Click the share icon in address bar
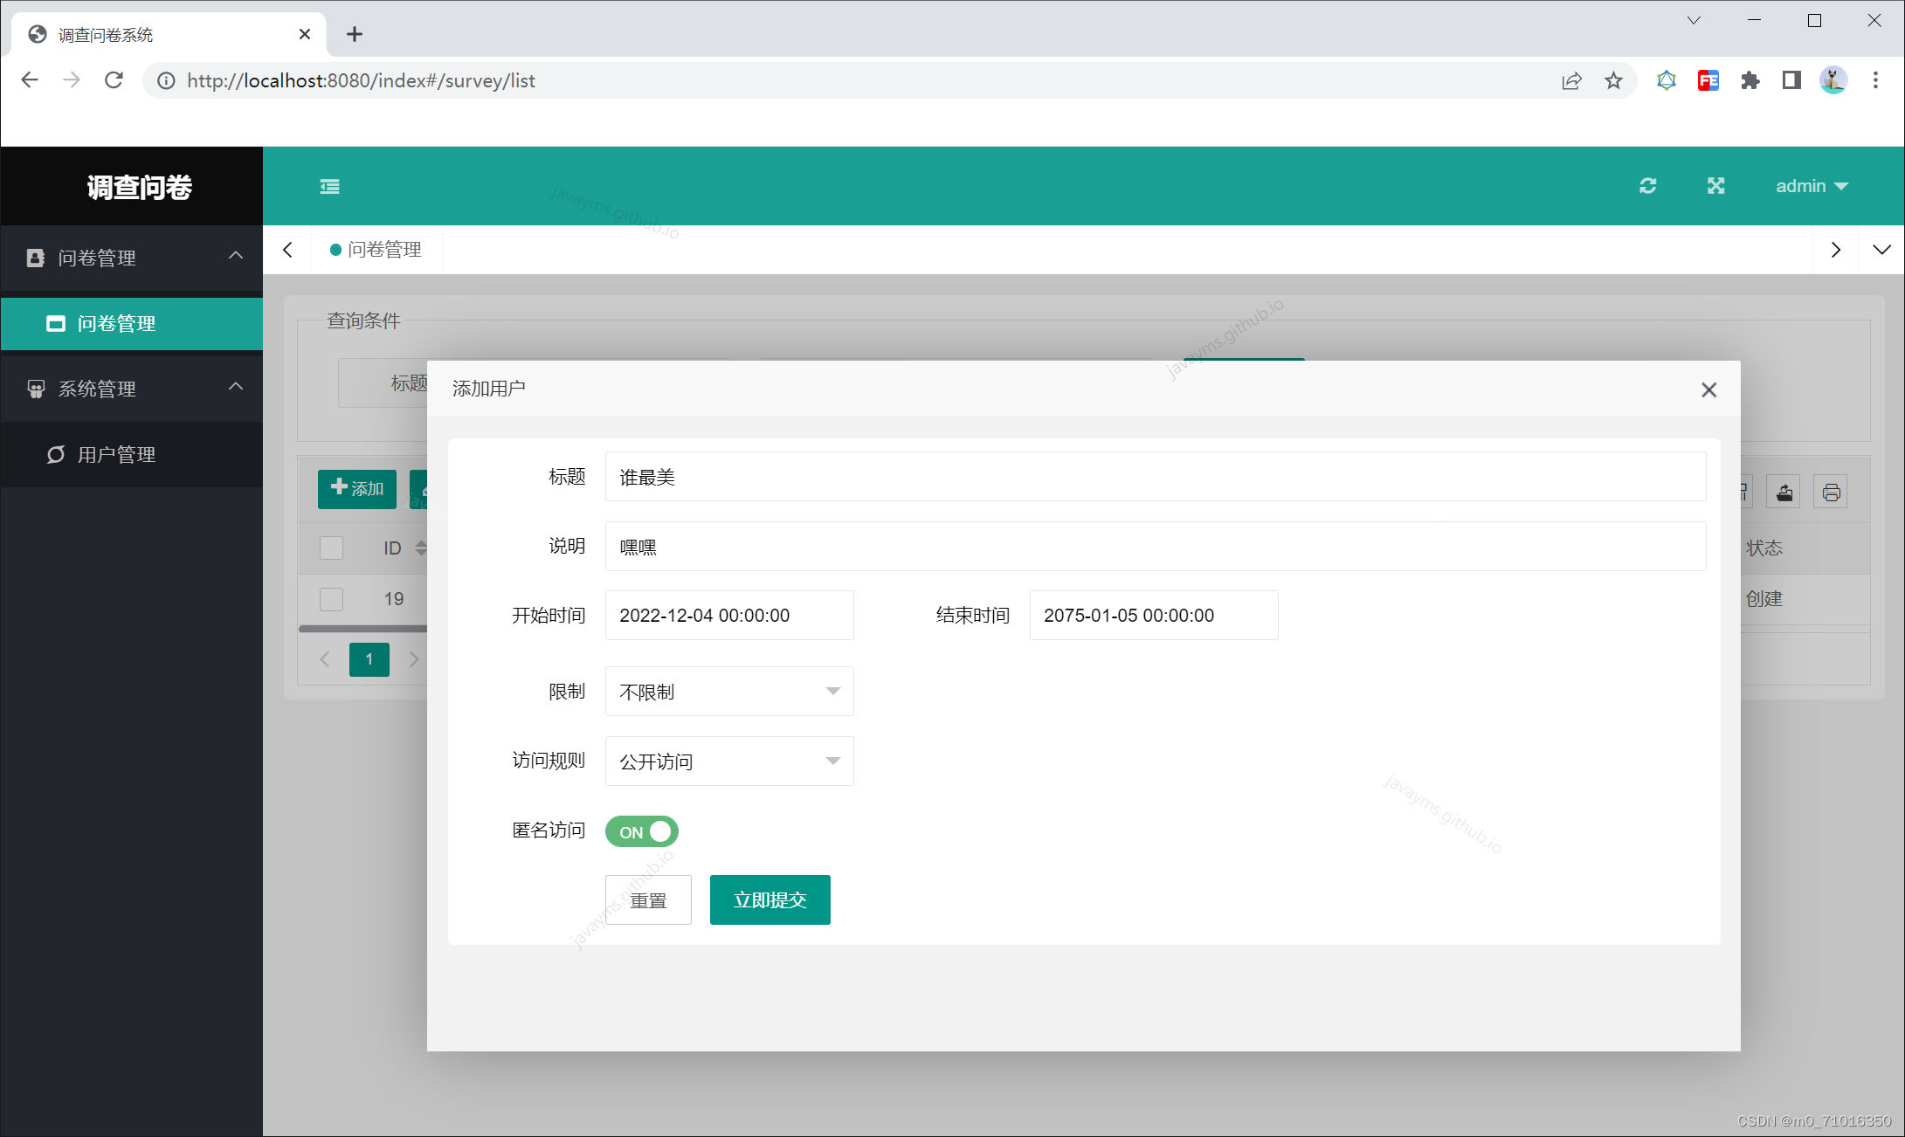The height and width of the screenshot is (1137, 1905). (x=1571, y=81)
